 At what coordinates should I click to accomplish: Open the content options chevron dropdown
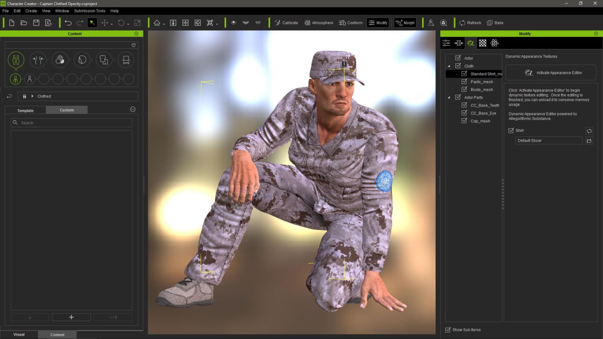(x=133, y=109)
